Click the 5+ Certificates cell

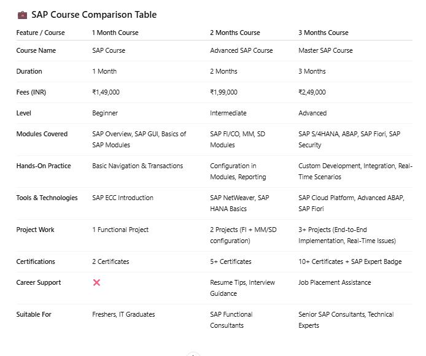[231, 261]
